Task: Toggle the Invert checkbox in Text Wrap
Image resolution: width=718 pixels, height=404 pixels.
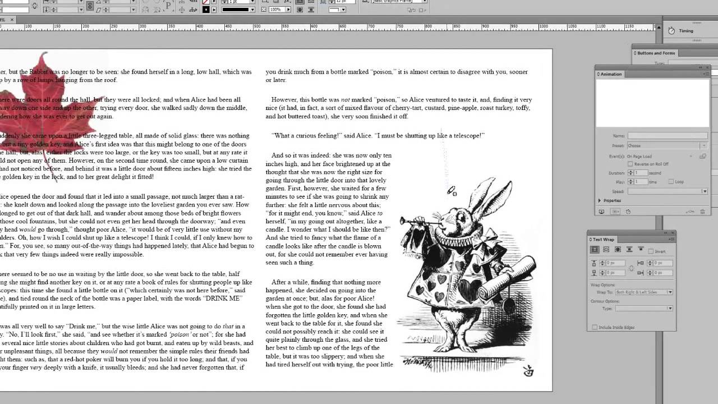Action: pyautogui.click(x=651, y=251)
